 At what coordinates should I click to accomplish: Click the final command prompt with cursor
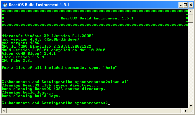pos(56,103)
